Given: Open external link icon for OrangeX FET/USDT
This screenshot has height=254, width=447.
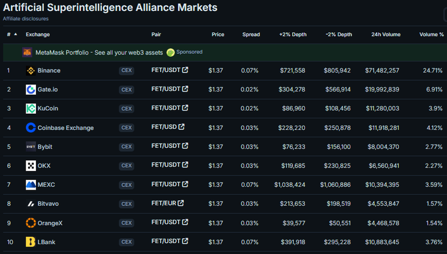Looking at the screenshot, I should tap(185, 222).
